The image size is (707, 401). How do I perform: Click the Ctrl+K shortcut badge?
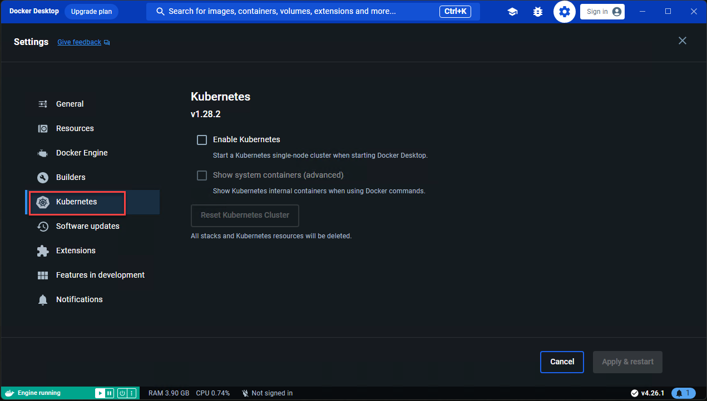coord(456,12)
